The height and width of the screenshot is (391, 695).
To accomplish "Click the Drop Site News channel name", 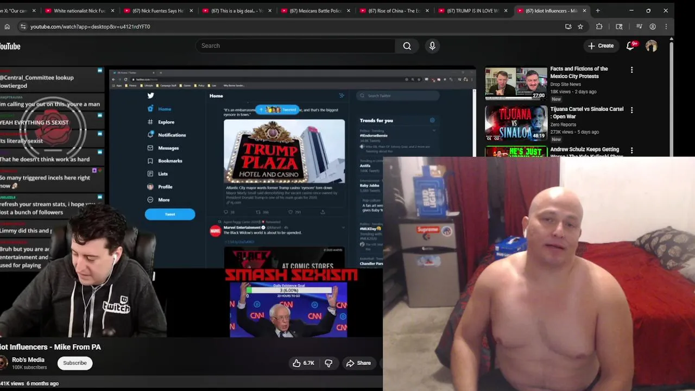I will (x=565, y=85).
